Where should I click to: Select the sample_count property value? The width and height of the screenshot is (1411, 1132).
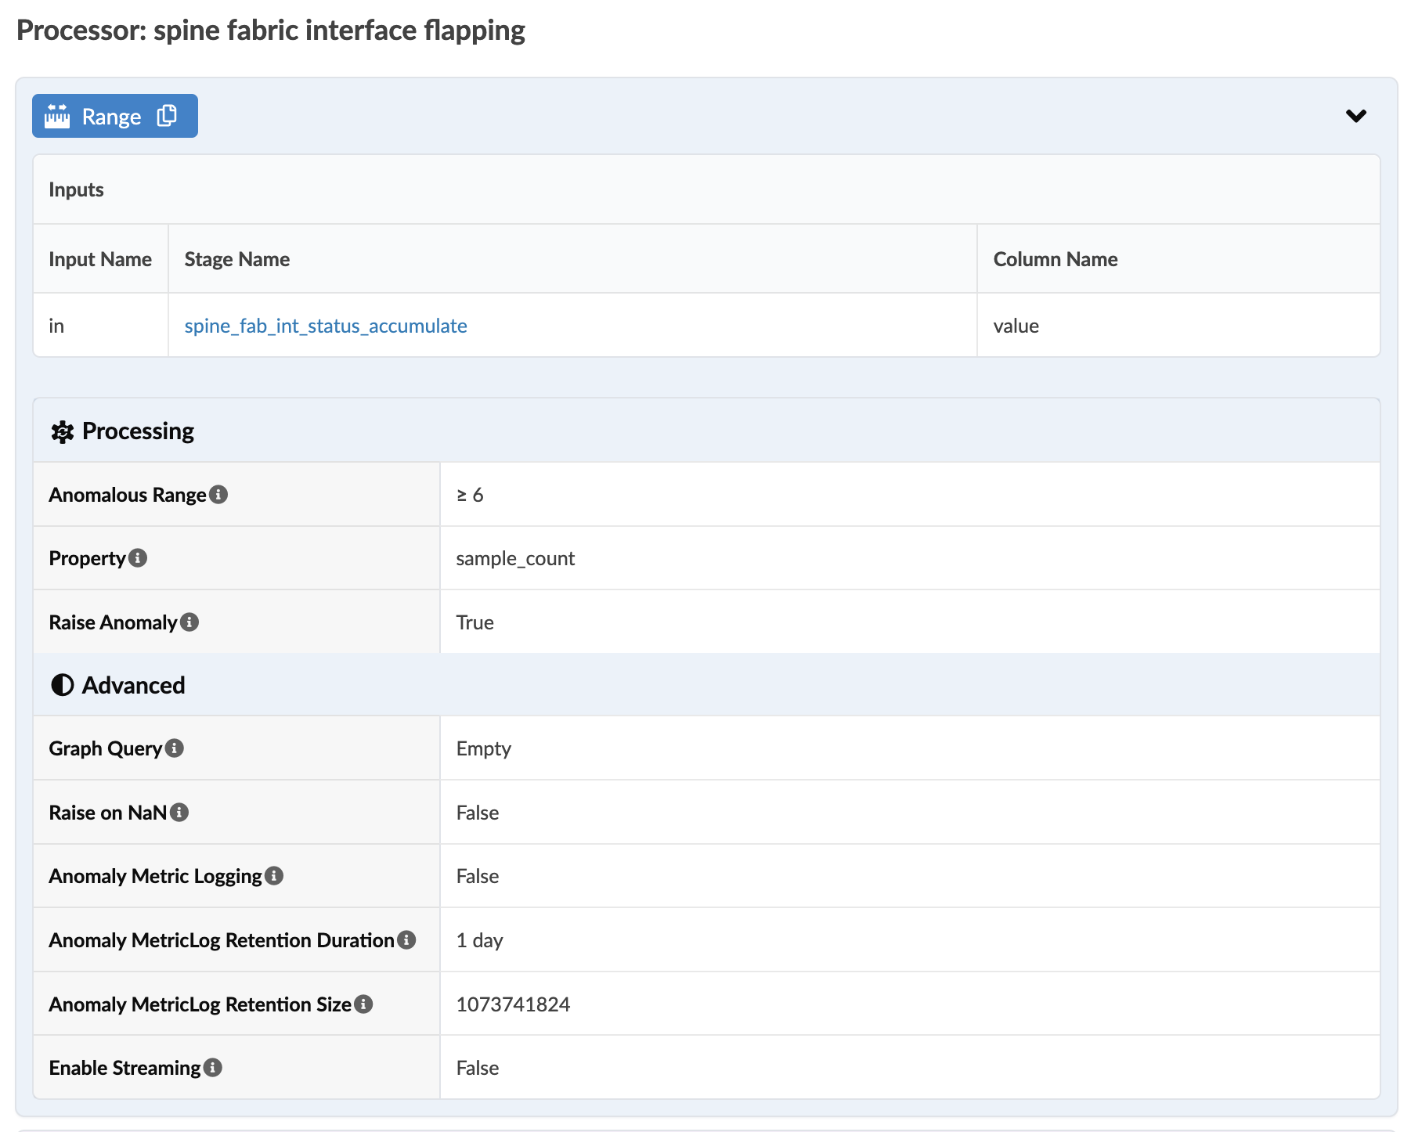515,558
